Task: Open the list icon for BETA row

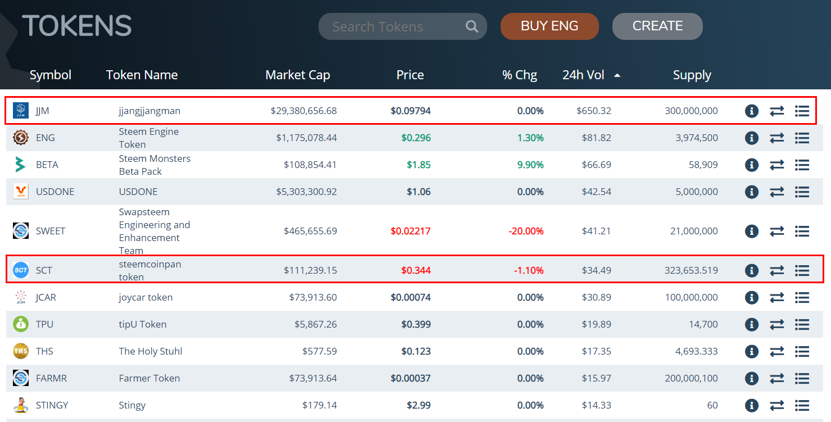Action: coord(802,165)
